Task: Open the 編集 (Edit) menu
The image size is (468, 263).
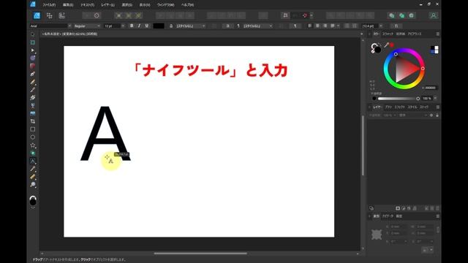Action: pyautogui.click(x=68, y=5)
